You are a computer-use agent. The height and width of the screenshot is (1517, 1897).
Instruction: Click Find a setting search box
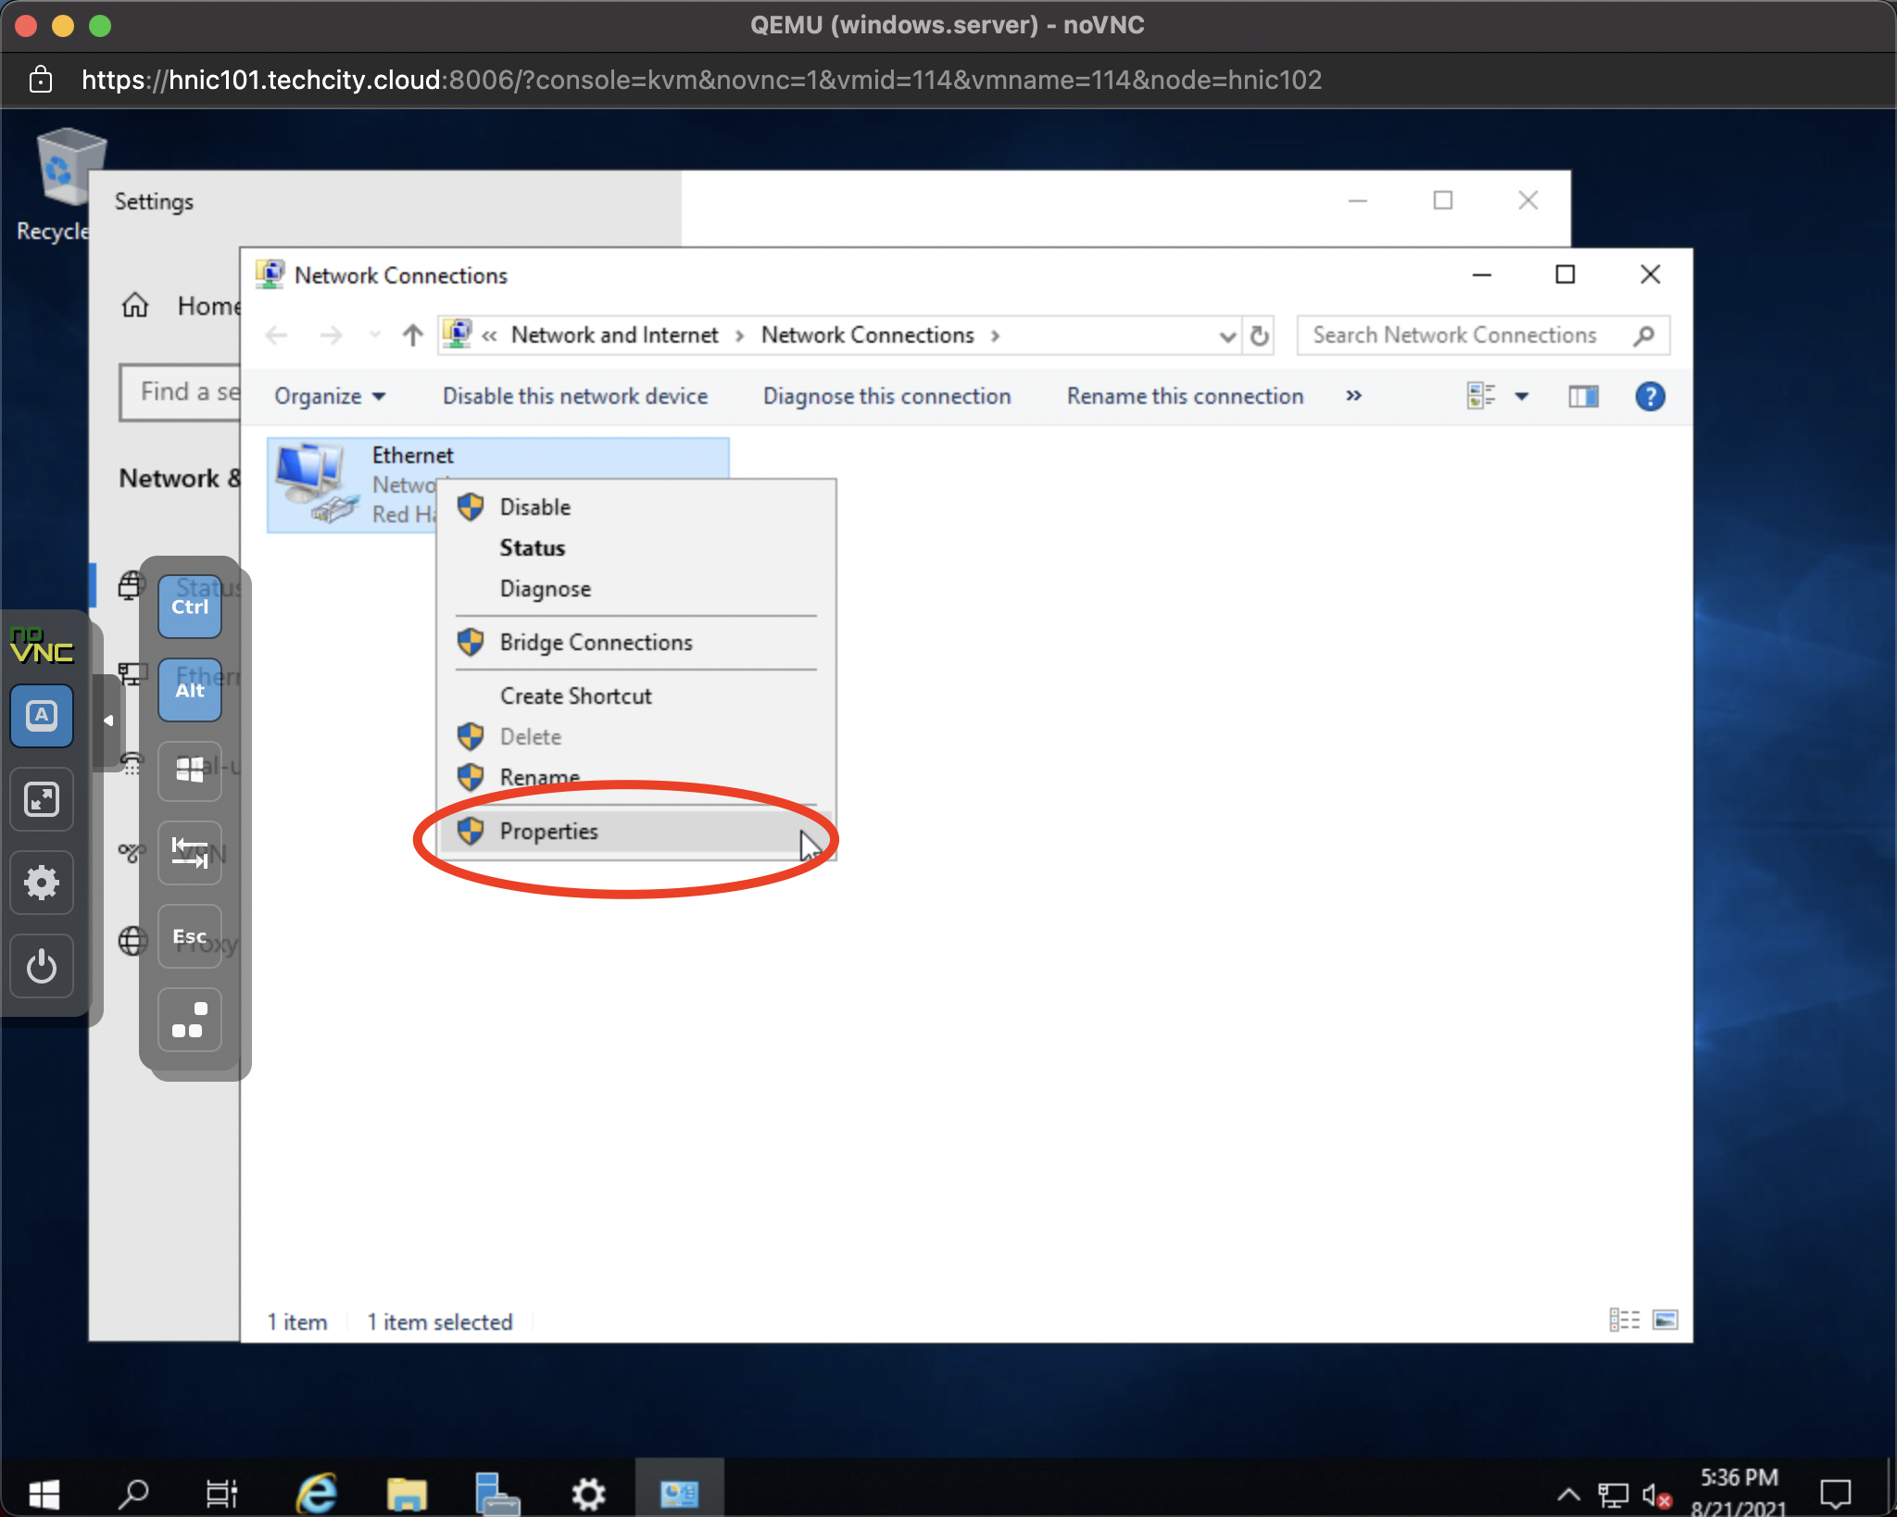(x=181, y=392)
